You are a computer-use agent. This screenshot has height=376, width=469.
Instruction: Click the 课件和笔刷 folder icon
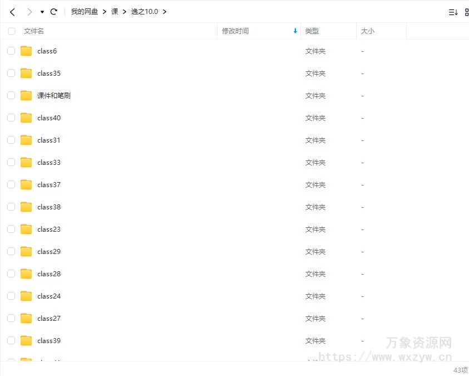tap(26, 96)
